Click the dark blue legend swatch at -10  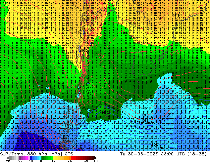[31, 158]
